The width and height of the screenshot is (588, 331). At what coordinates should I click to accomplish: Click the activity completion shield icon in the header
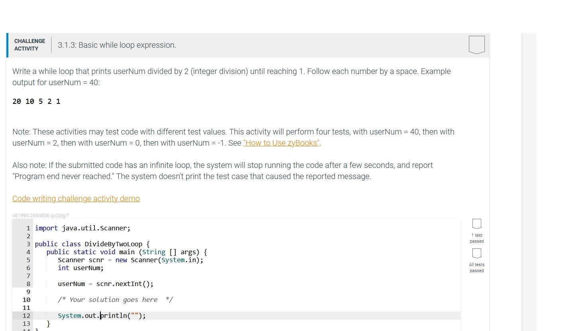click(476, 45)
